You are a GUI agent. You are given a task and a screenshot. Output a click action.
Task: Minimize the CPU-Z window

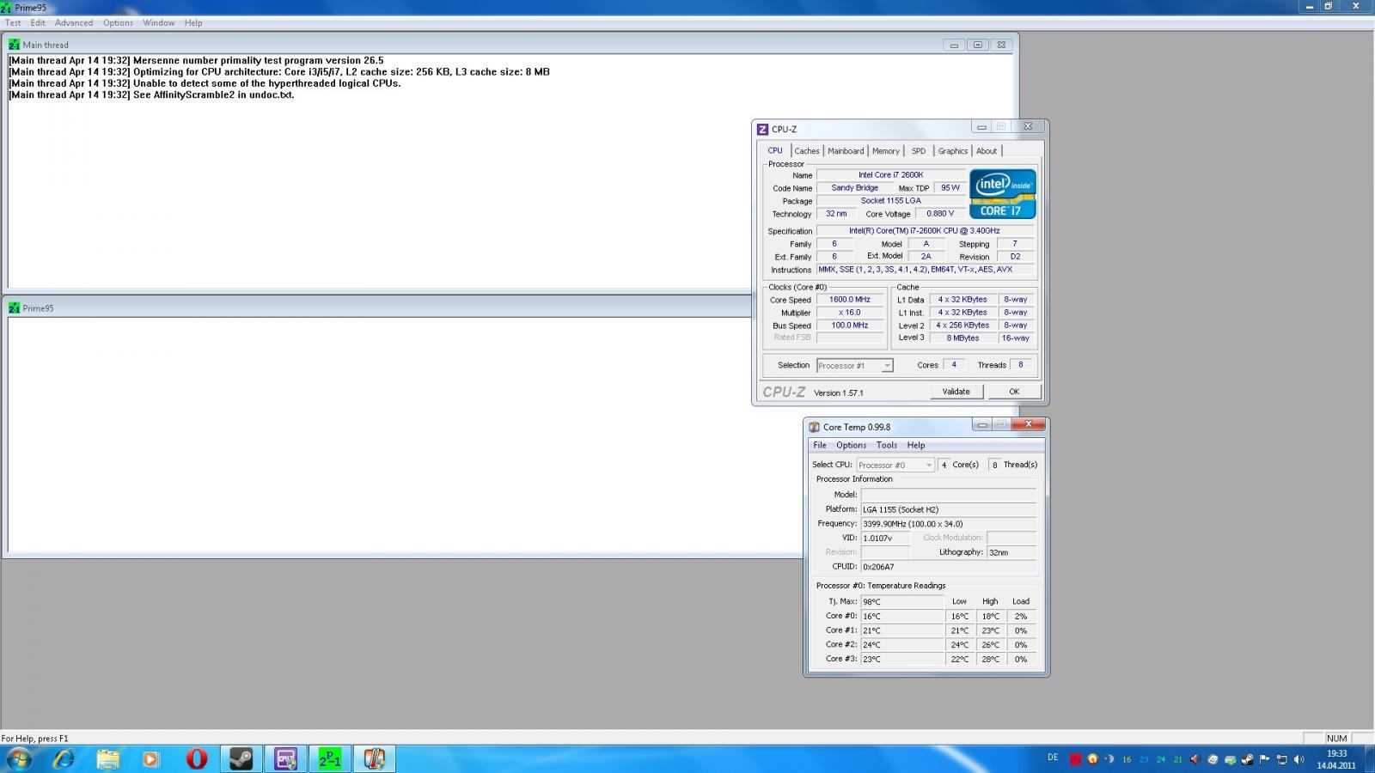tap(981, 127)
